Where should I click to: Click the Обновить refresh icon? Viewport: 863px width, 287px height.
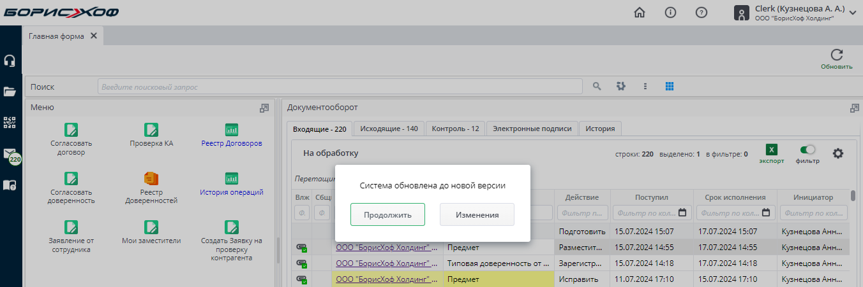[836, 55]
